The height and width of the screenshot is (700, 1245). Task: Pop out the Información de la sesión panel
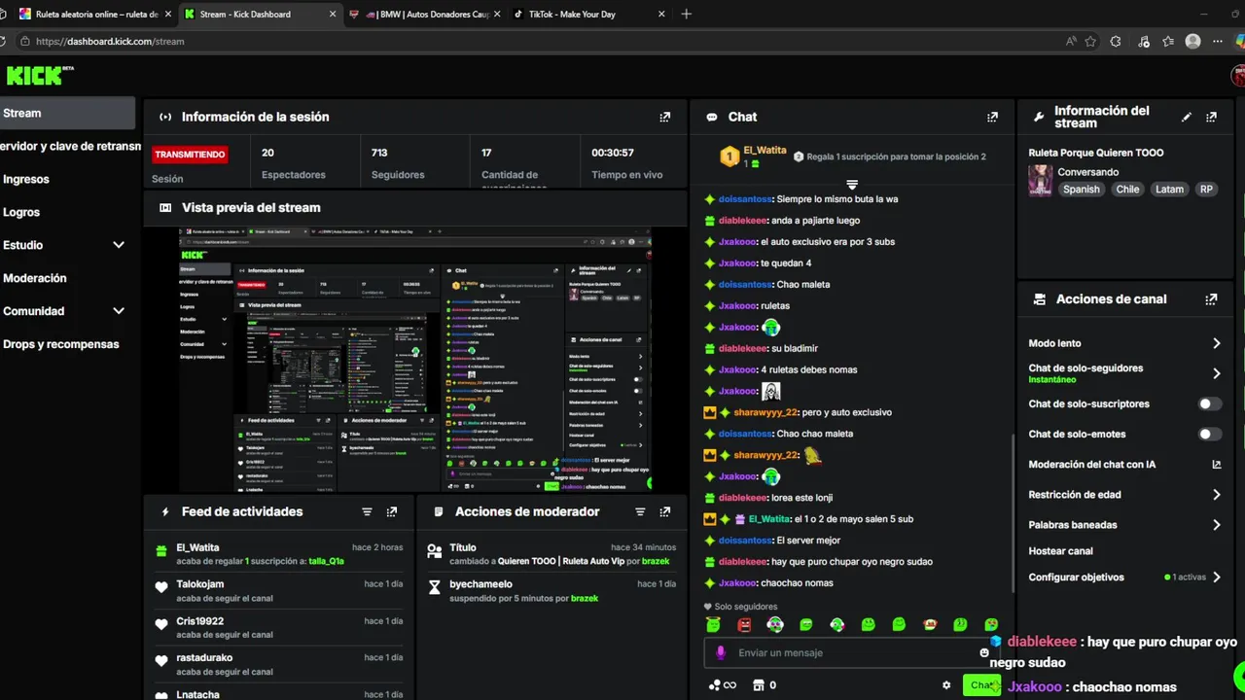pyautogui.click(x=665, y=117)
